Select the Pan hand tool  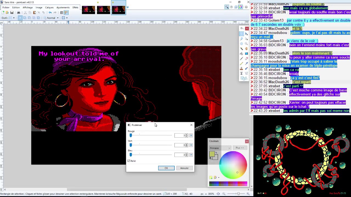246,48
